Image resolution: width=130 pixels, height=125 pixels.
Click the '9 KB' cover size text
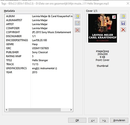pyautogui.click(x=102, y=57)
